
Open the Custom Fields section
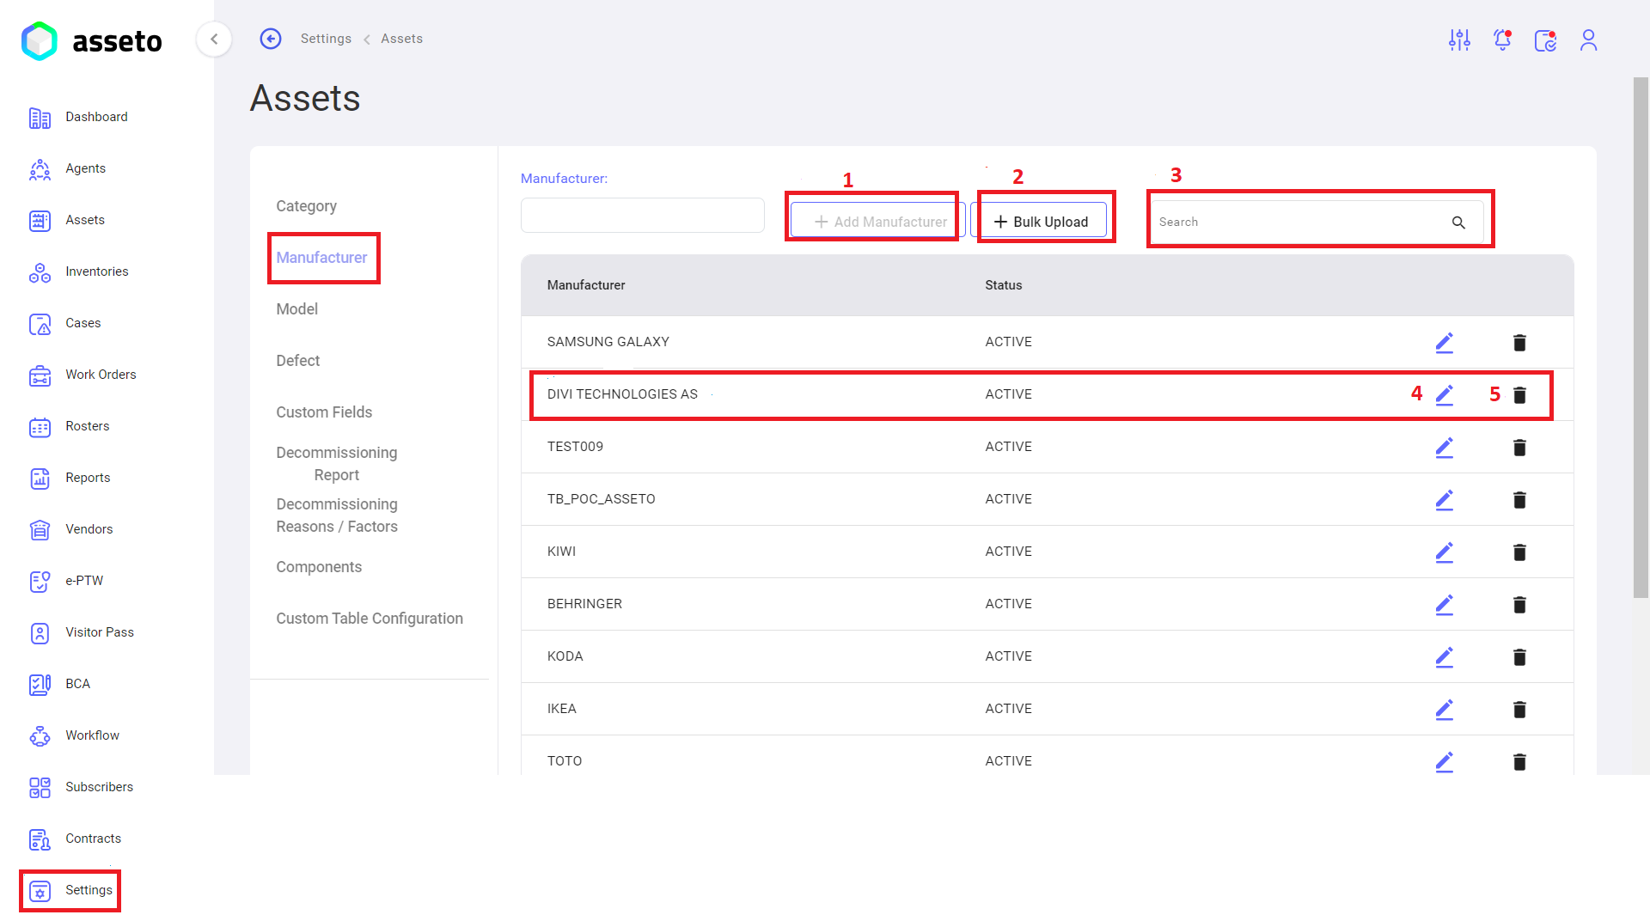[324, 412]
